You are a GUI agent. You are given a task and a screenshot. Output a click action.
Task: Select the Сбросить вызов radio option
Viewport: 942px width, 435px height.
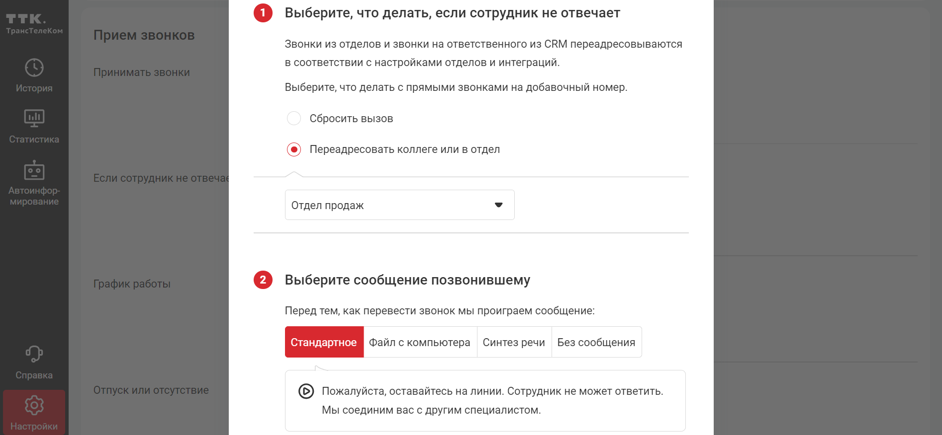(x=294, y=119)
